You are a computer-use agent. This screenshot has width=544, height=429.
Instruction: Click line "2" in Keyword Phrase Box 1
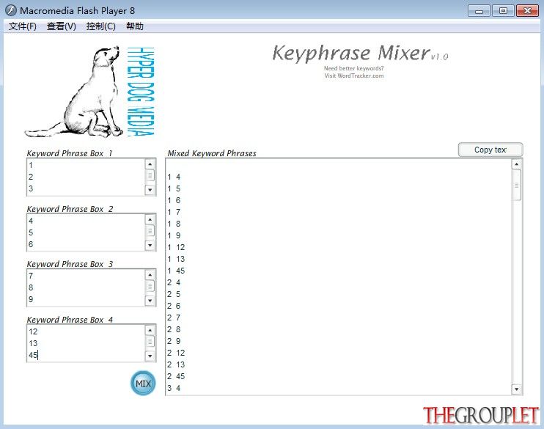click(31, 177)
